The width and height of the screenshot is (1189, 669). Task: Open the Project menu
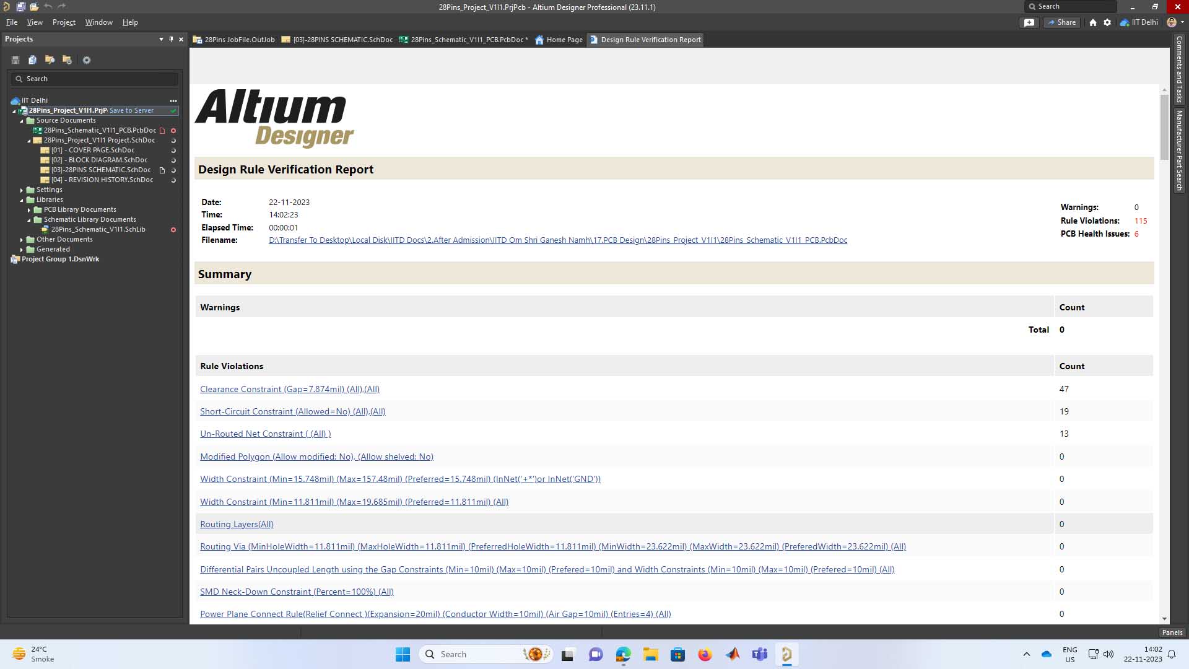pos(64,22)
